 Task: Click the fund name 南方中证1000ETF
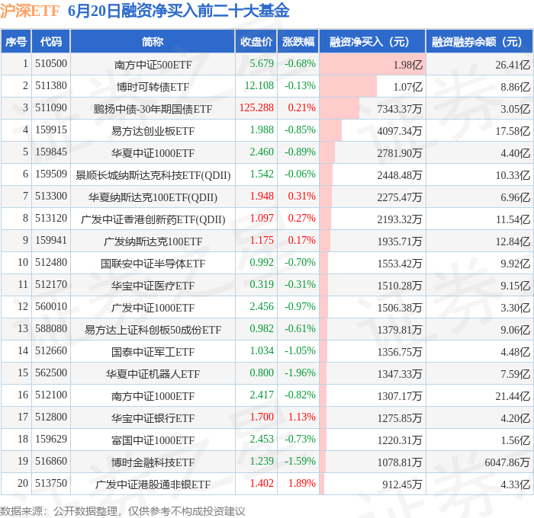point(153,396)
